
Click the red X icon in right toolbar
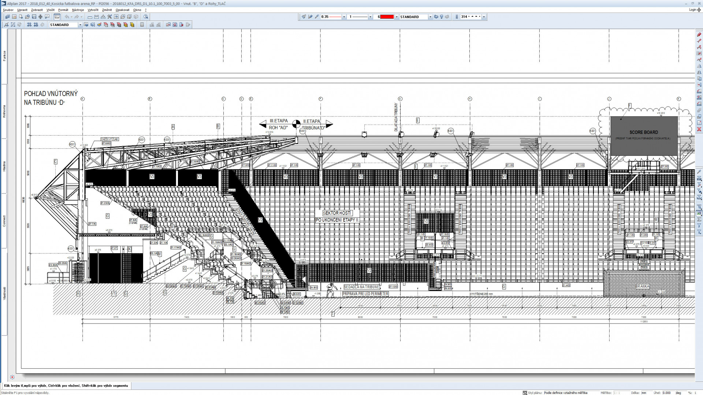pyautogui.click(x=699, y=129)
